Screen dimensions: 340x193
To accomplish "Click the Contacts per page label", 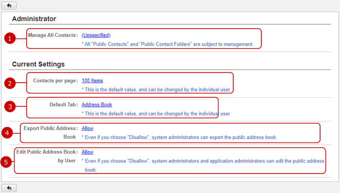I will click(x=55, y=81).
